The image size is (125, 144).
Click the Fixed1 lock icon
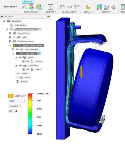[x=32, y=69]
